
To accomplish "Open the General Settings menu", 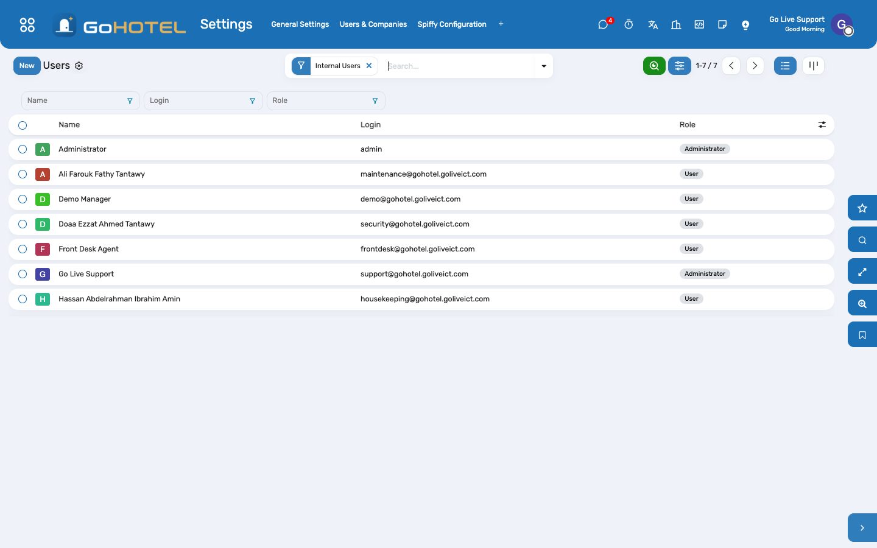I will point(300,24).
